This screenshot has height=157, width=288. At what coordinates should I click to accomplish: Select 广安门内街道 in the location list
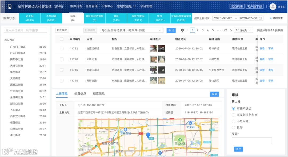(18, 47)
